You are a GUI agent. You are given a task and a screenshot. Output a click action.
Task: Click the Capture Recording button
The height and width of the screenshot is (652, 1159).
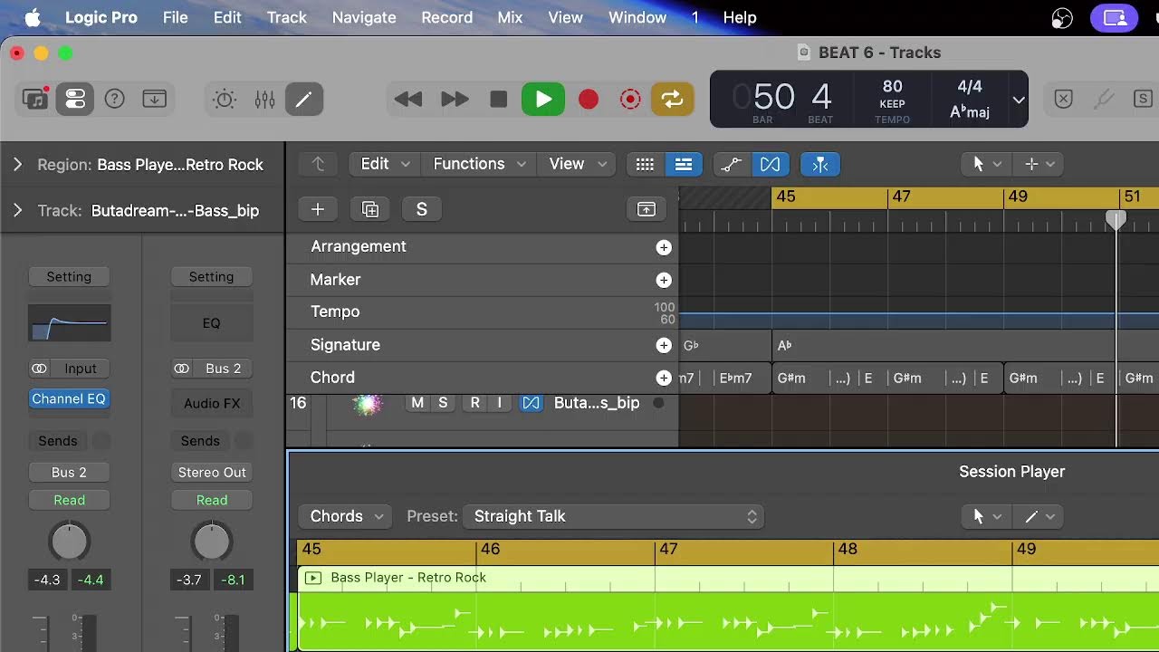[630, 100]
